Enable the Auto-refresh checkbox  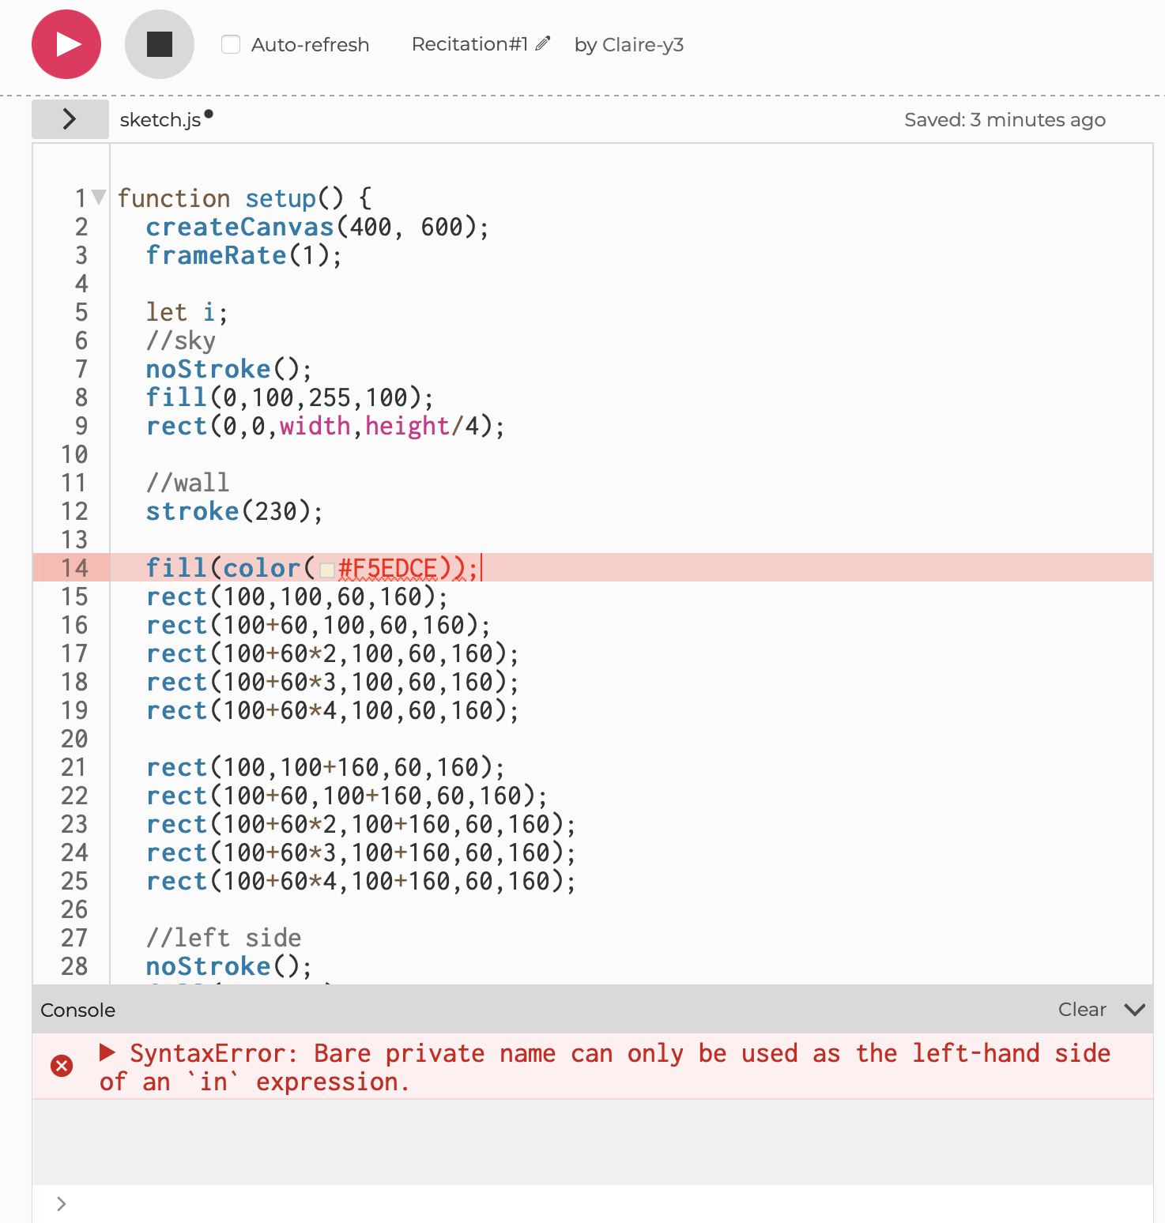pos(230,45)
